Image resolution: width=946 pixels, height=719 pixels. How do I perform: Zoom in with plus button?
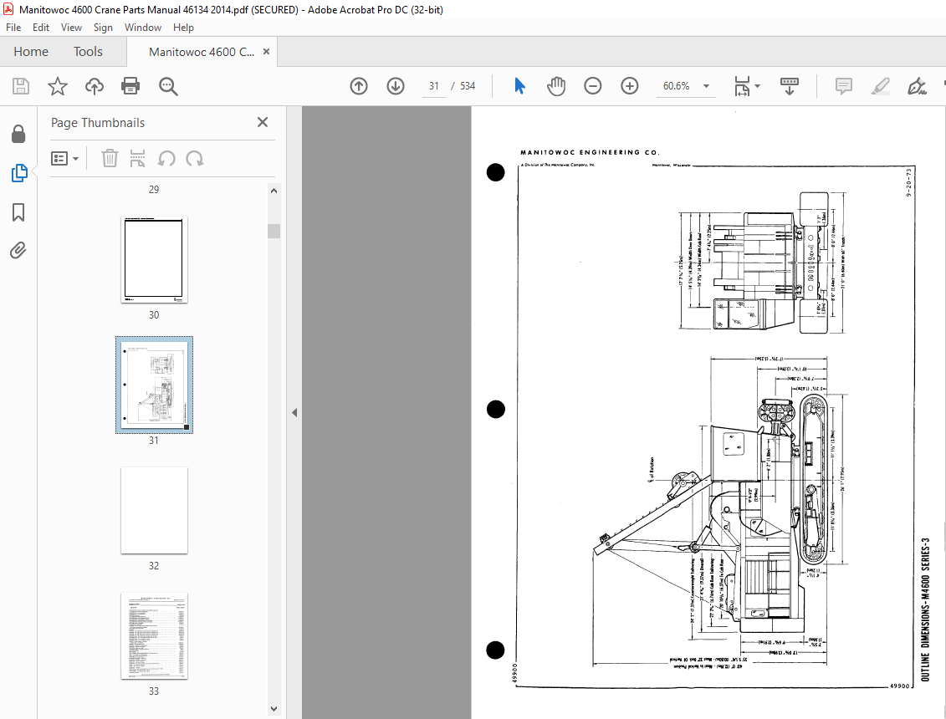629,86
